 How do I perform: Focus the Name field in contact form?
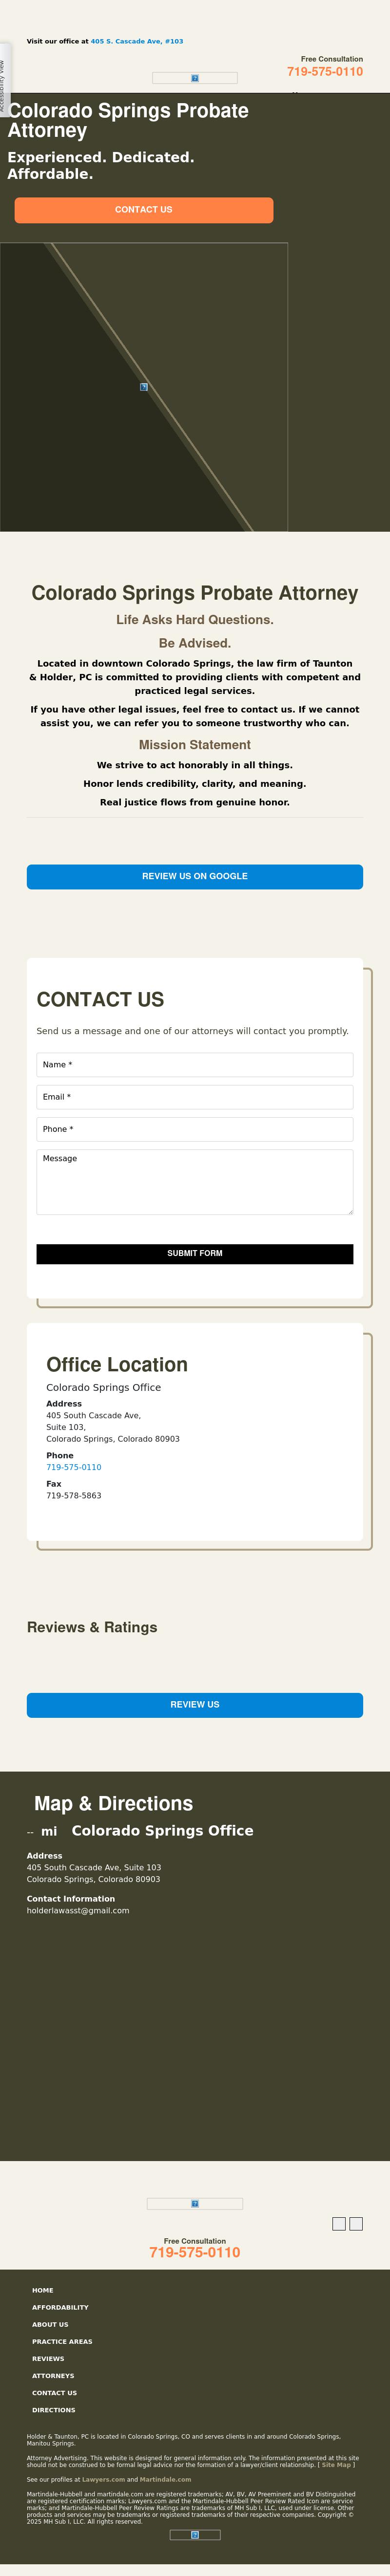point(195,1064)
